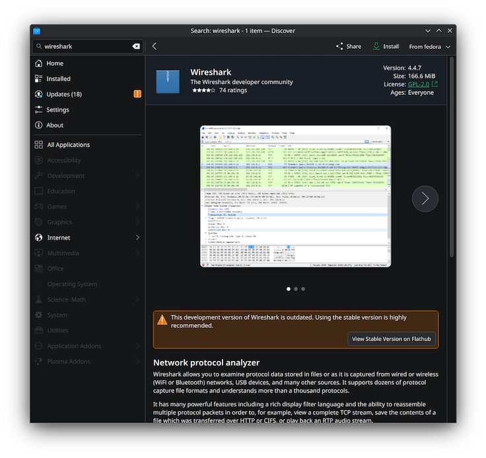Click the System gear icon

(x=39, y=315)
